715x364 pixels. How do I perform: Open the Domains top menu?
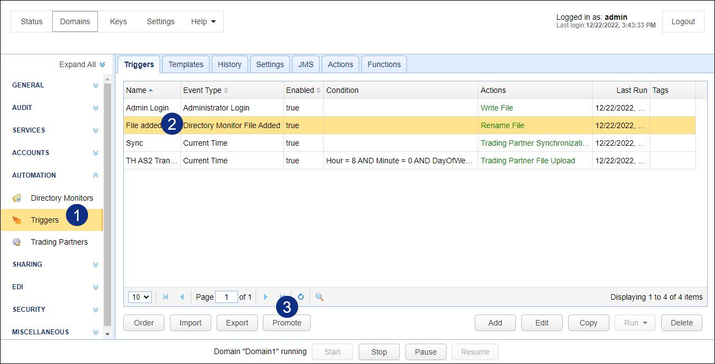pos(75,21)
